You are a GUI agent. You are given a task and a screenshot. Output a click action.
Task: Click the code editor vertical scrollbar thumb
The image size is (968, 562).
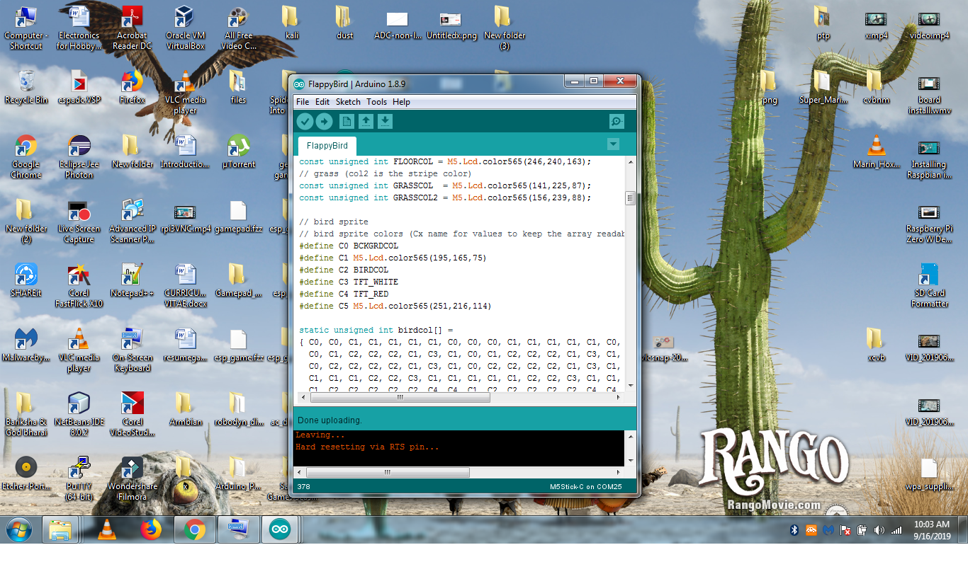pyautogui.click(x=629, y=198)
